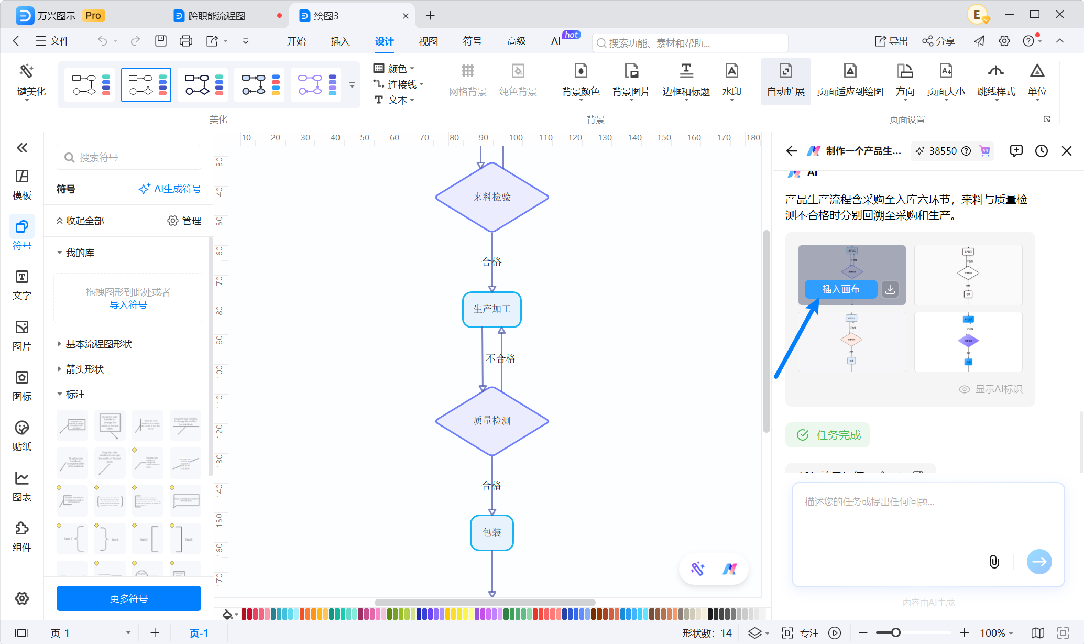The width and height of the screenshot is (1084, 644).
Task: Open the 模板 templates sidebar panel
Action: pos(22,185)
